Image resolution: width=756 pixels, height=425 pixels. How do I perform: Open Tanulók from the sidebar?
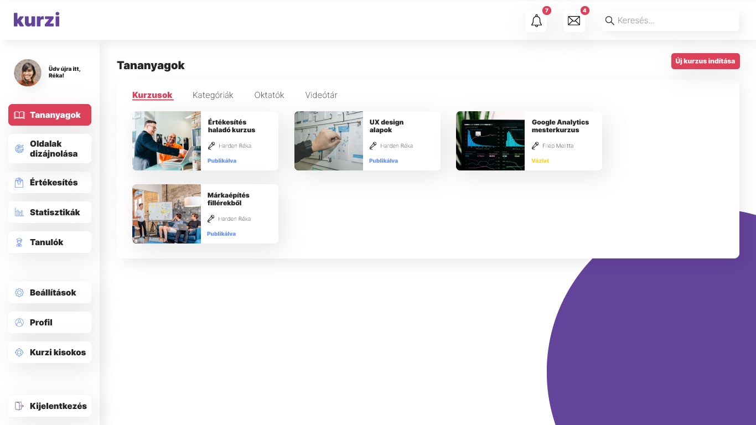(x=50, y=242)
